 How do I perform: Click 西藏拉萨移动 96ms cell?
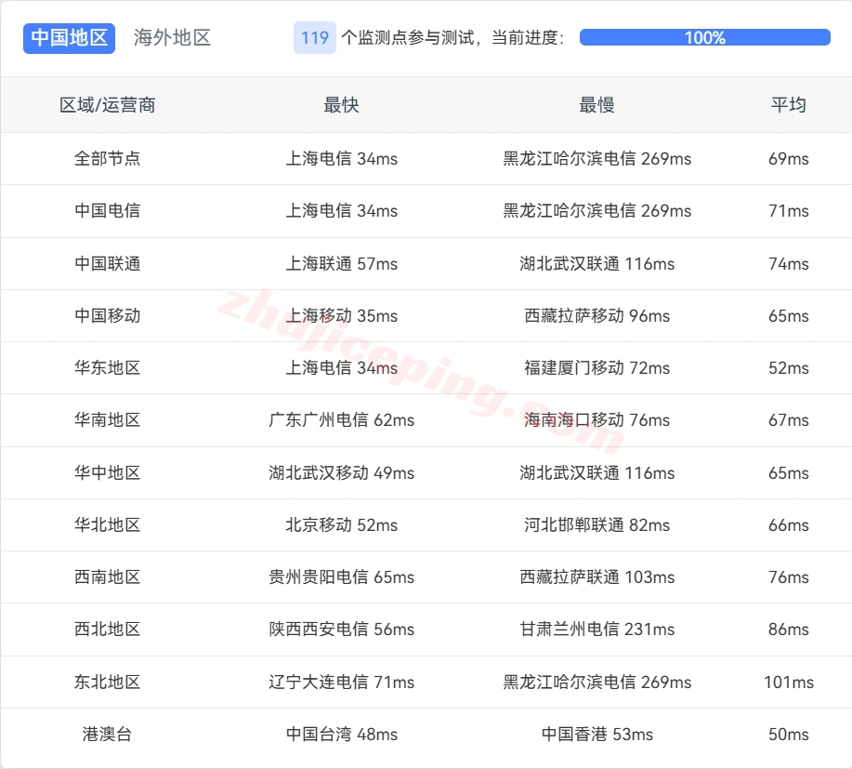pyautogui.click(x=596, y=316)
